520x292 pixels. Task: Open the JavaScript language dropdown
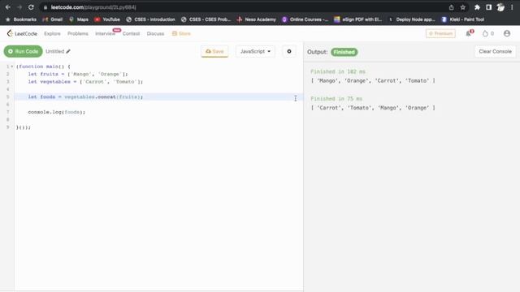coord(255,51)
